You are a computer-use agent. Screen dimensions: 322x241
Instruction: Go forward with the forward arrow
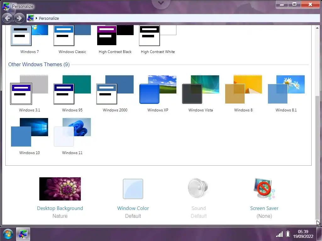[x=19, y=18]
